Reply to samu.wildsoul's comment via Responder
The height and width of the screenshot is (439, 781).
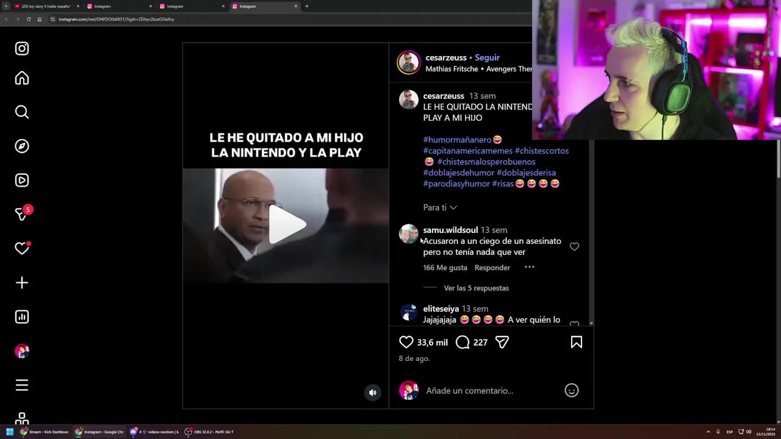pyautogui.click(x=492, y=268)
